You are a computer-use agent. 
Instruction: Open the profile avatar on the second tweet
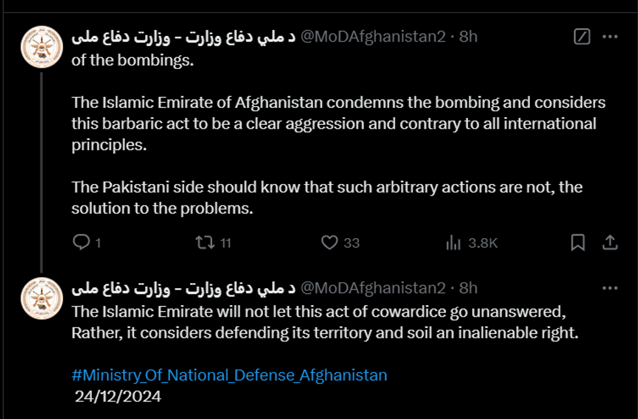point(41,298)
